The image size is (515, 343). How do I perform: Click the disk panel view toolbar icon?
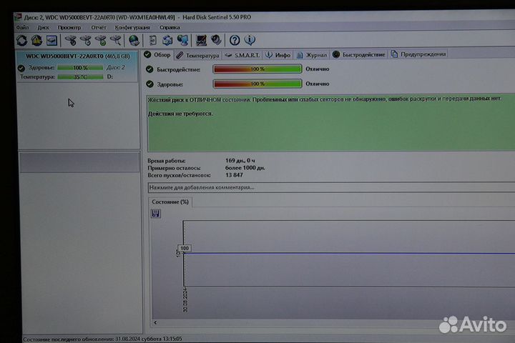point(52,41)
